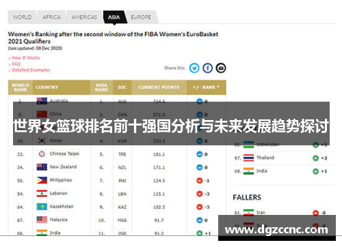Select the AMERICAS tab
Viewport: 342px width, 247px height.
84,17
